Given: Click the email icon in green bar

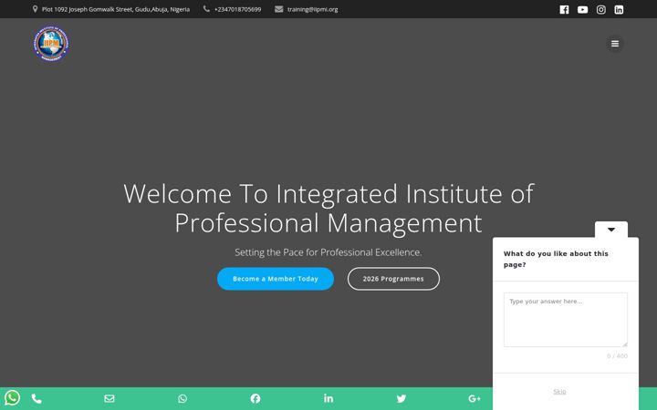Looking at the screenshot, I should click(109, 399).
